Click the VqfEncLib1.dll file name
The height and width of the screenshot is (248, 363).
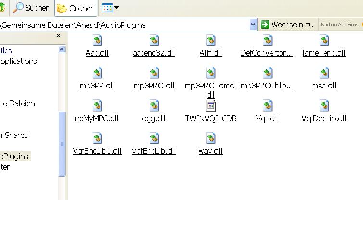coord(97,151)
